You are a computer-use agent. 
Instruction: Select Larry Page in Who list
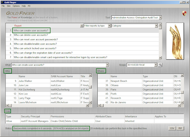click(47, 98)
